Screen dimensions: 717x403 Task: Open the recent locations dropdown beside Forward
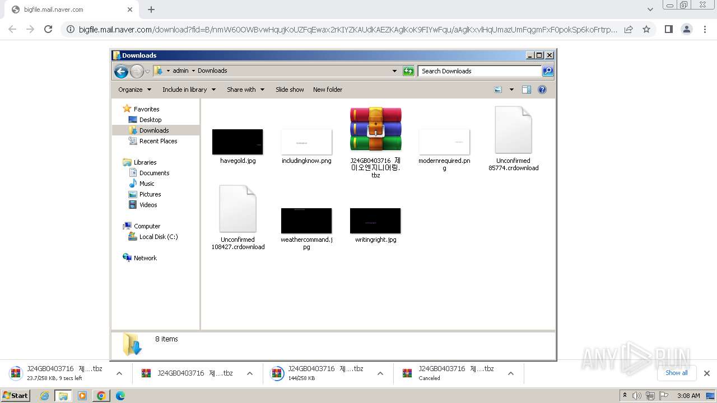click(x=147, y=71)
